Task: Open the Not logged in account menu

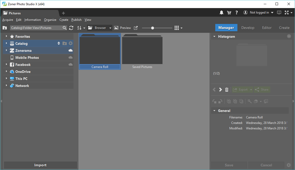Action: pos(258,12)
